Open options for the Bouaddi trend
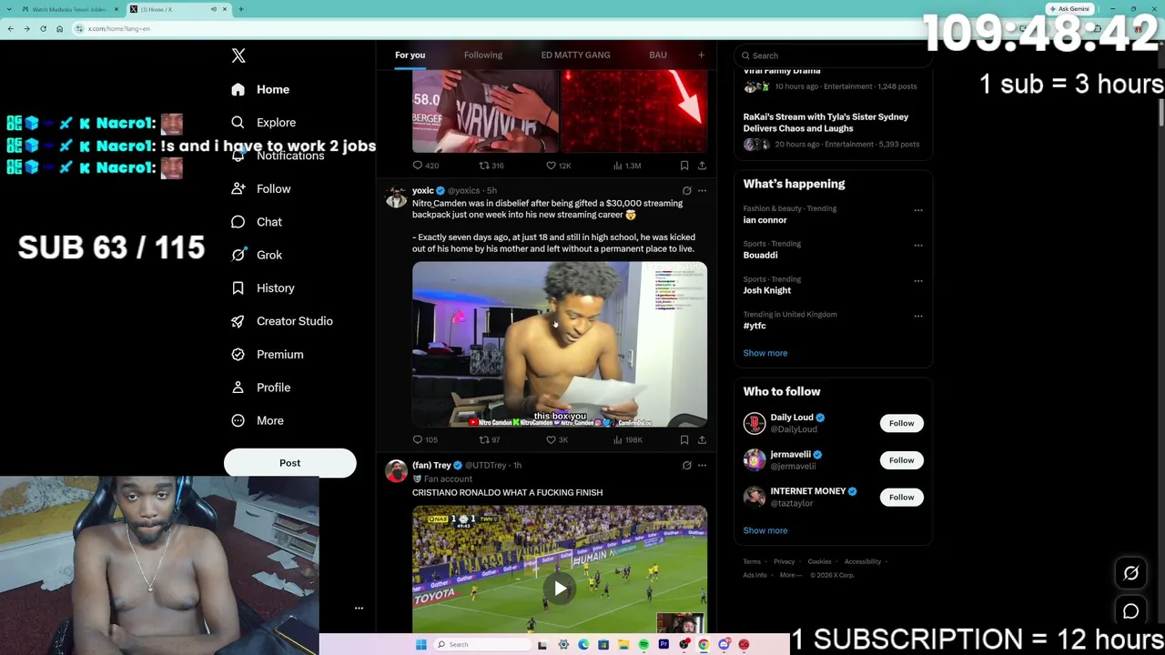The image size is (1165, 655). pyautogui.click(x=918, y=246)
